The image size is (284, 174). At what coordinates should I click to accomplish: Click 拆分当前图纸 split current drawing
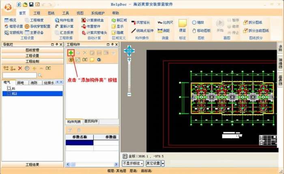[256, 30]
